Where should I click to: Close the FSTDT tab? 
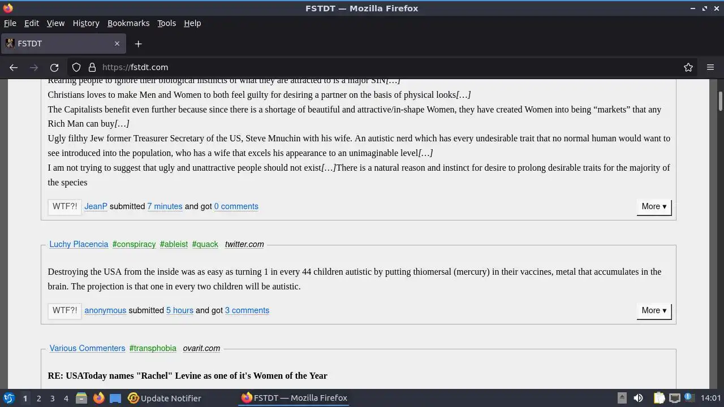pos(117,44)
